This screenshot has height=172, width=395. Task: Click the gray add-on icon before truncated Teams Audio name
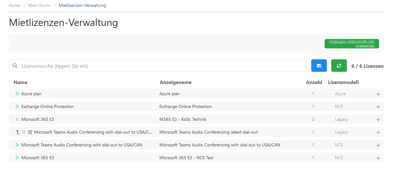tap(30, 132)
